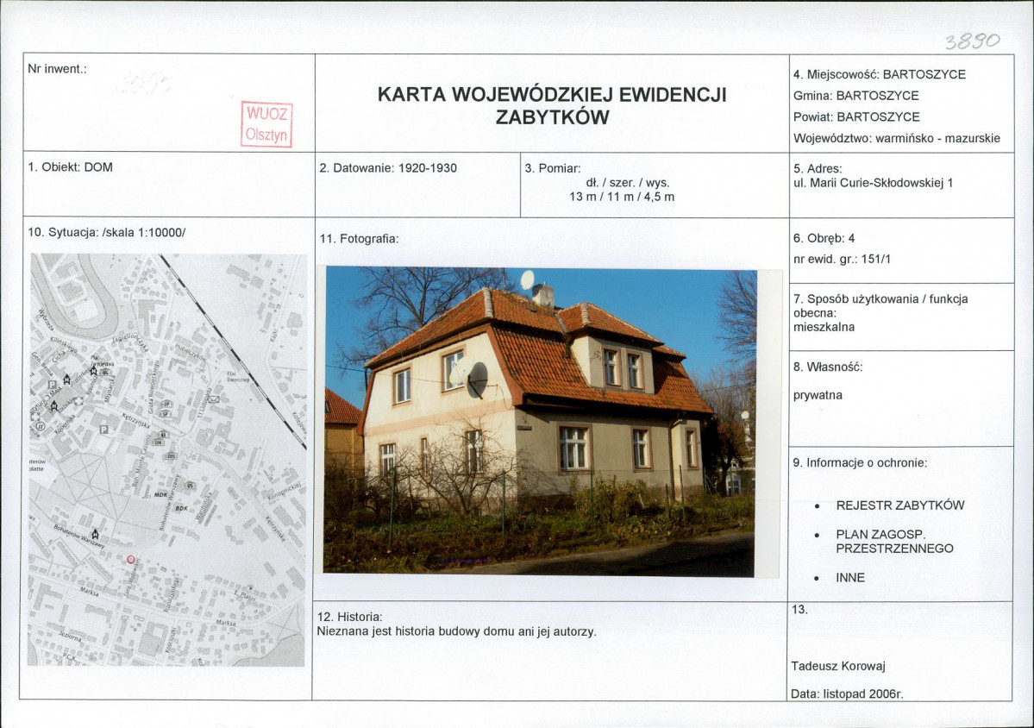Click '6. Obręb: 4' text
Viewport: 1034px width, 728px height.
(824, 238)
